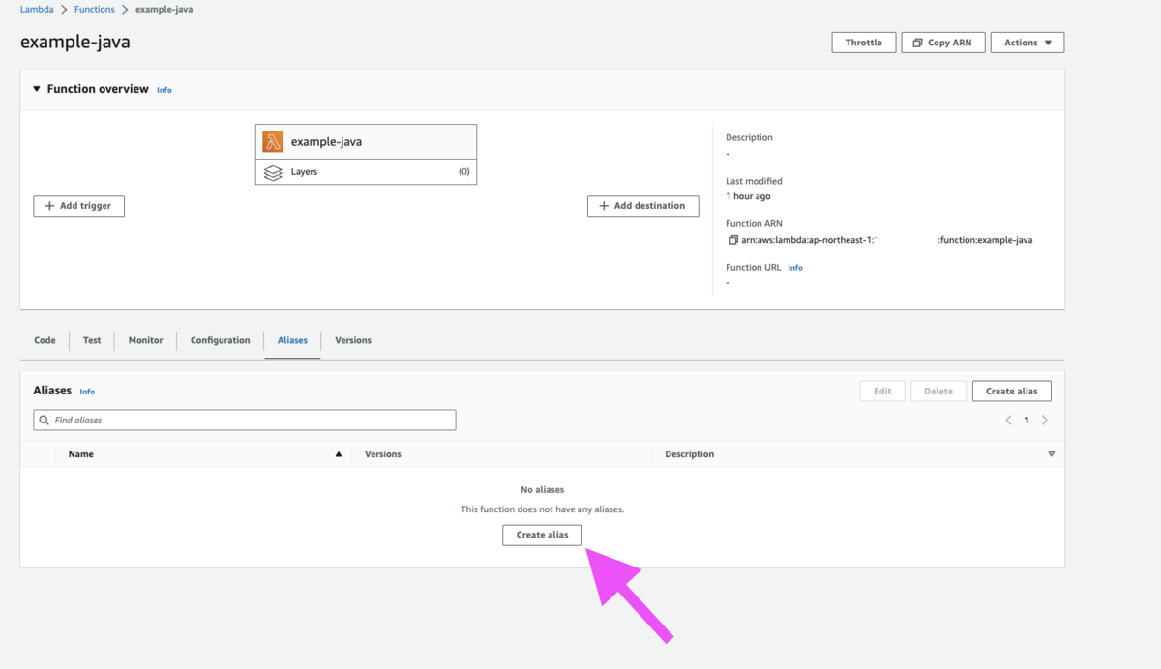Toggle sort order on the Name column
This screenshot has width=1161, height=669.
[338, 453]
